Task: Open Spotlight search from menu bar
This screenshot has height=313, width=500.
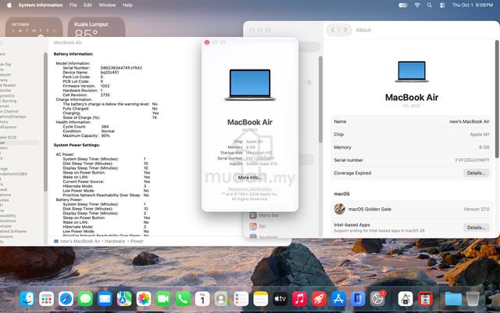Action: (x=429, y=5)
